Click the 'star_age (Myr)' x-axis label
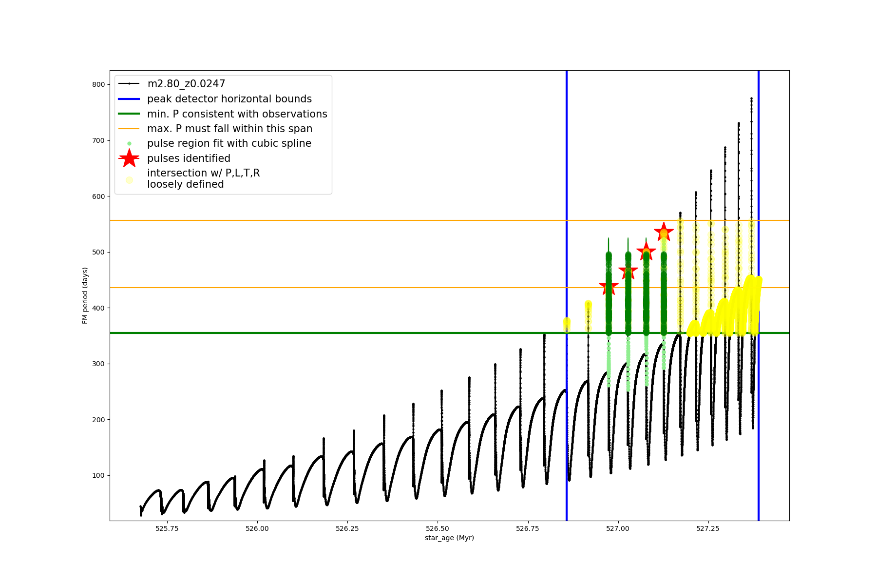Image resolution: width=877 pixels, height=585 pixels. click(x=449, y=538)
